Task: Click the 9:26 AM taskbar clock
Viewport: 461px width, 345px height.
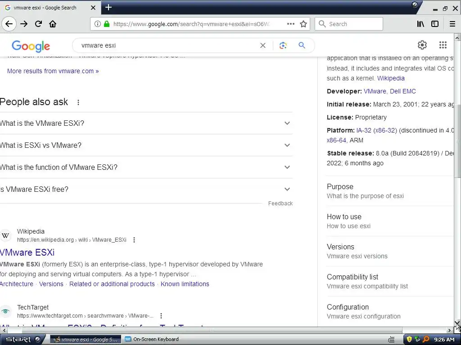Action: click(x=444, y=340)
